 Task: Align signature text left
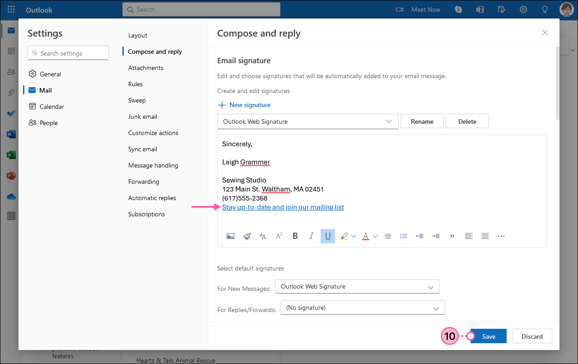point(469,236)
